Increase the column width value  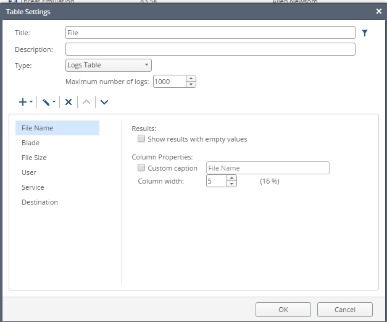pos(231,178)
